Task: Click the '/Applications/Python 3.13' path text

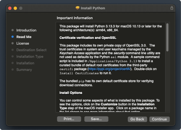Action: click(113, 61)
